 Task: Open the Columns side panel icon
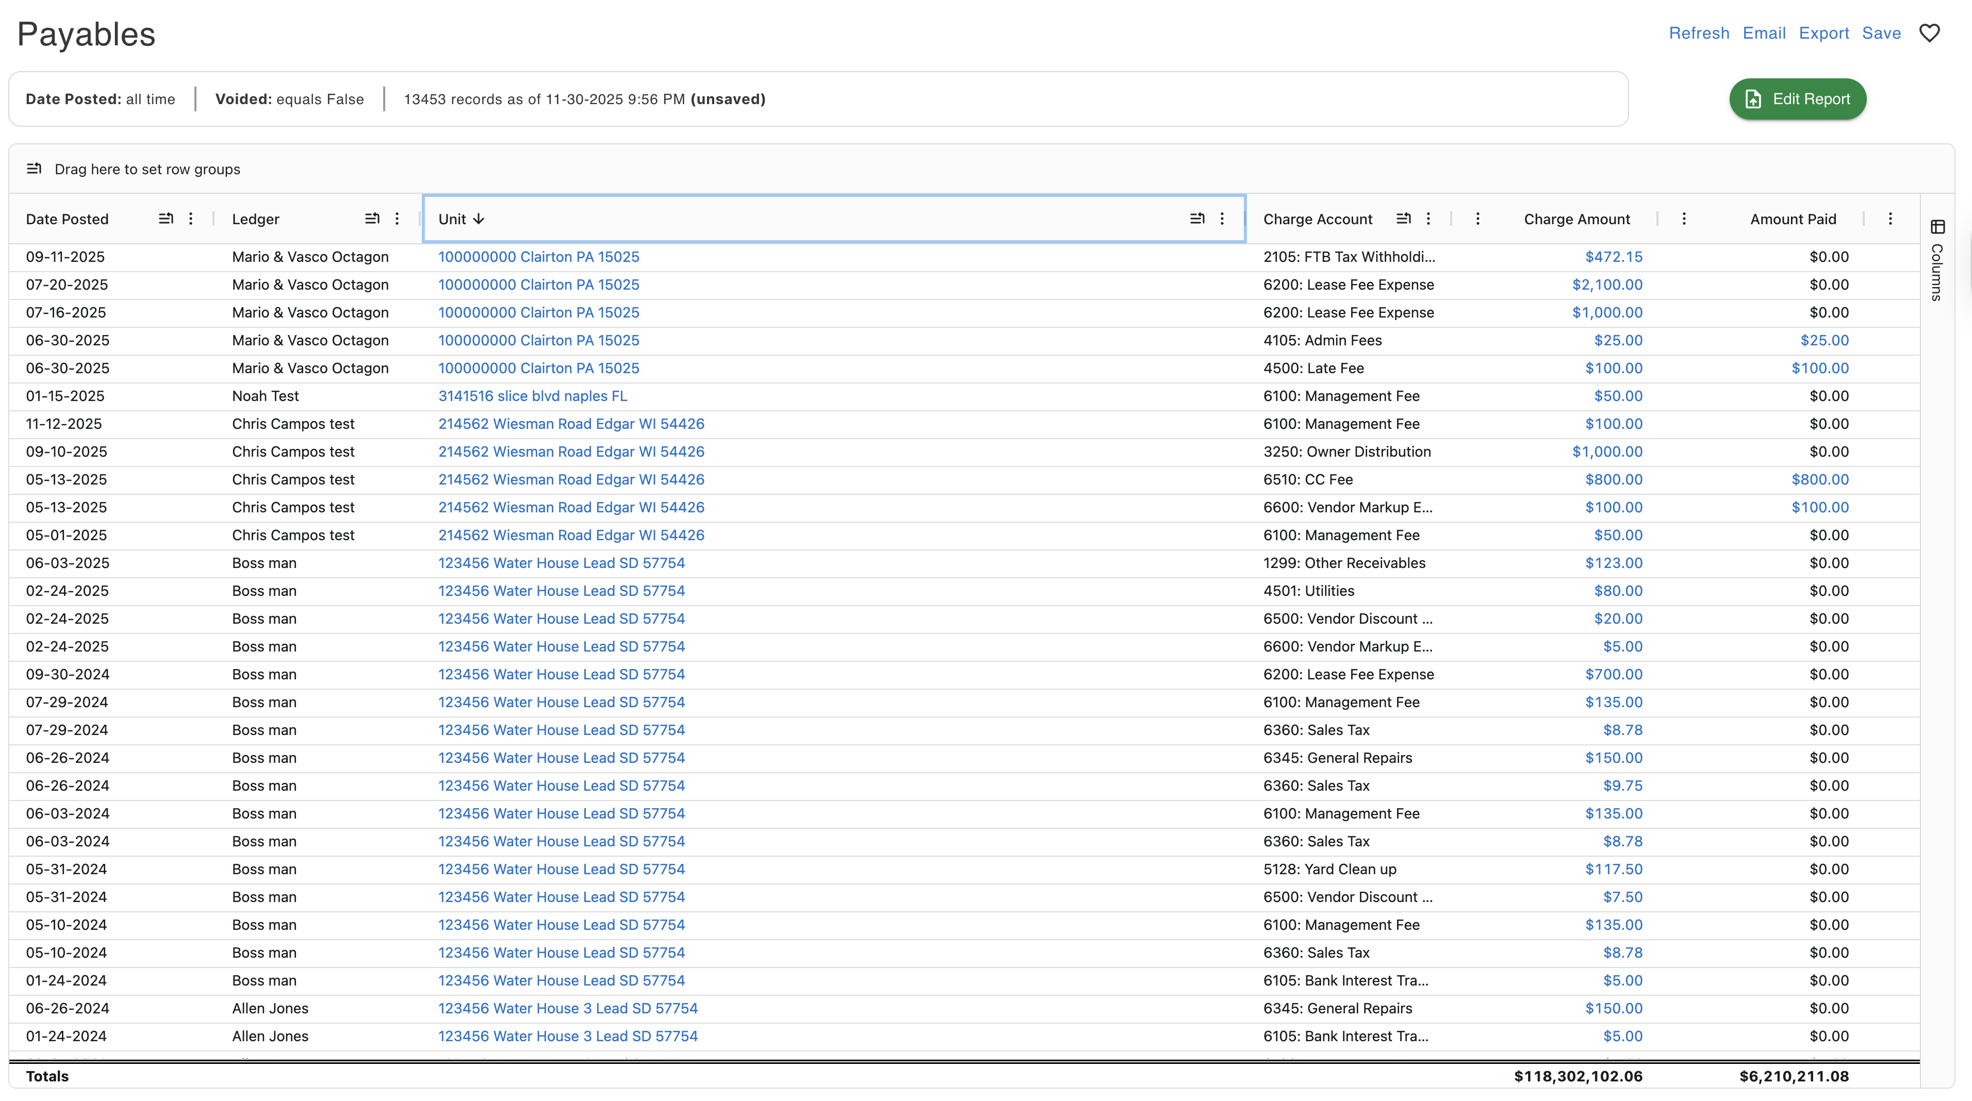(1937, 227)
